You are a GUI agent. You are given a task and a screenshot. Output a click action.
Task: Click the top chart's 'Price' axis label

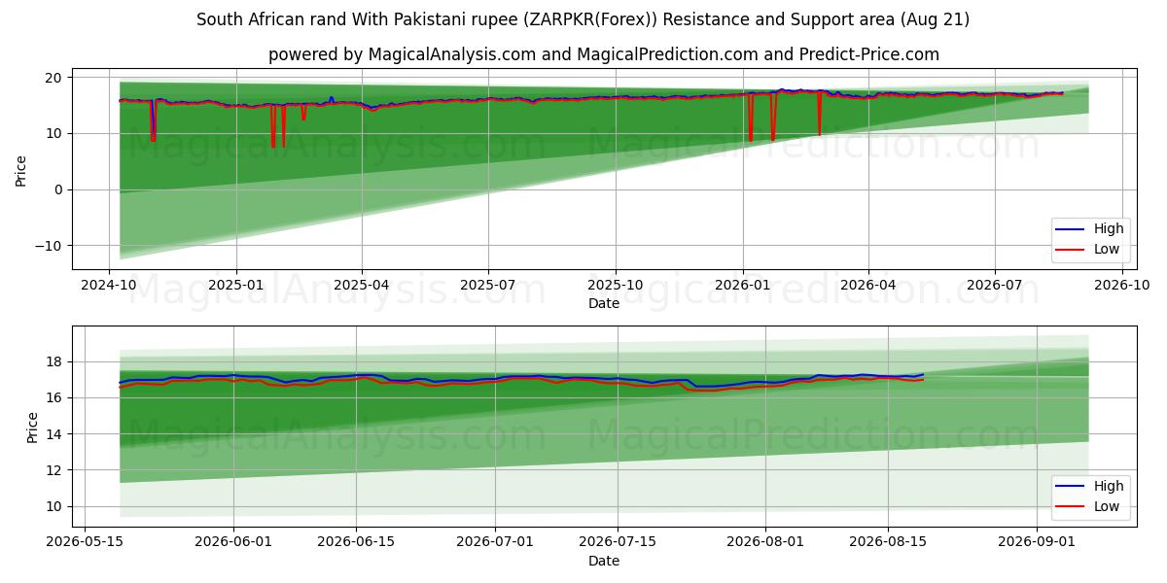click(x=21, y=170)
